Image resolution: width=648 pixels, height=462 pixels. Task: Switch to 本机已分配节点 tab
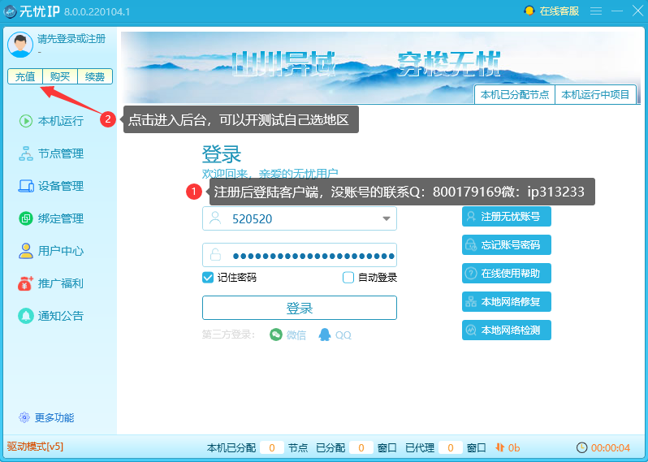pos(515,95)
